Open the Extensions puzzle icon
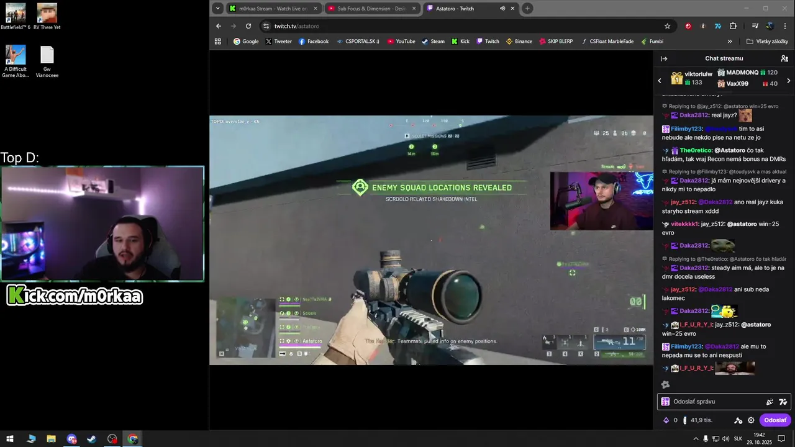Screen dimensions: 795x447 click(733, 26)
